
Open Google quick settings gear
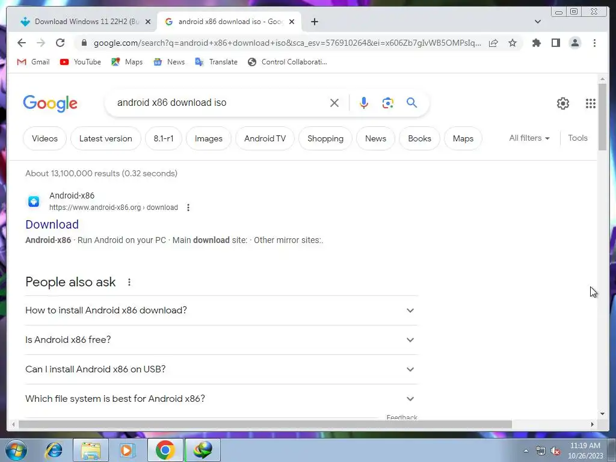coord(563,103)
